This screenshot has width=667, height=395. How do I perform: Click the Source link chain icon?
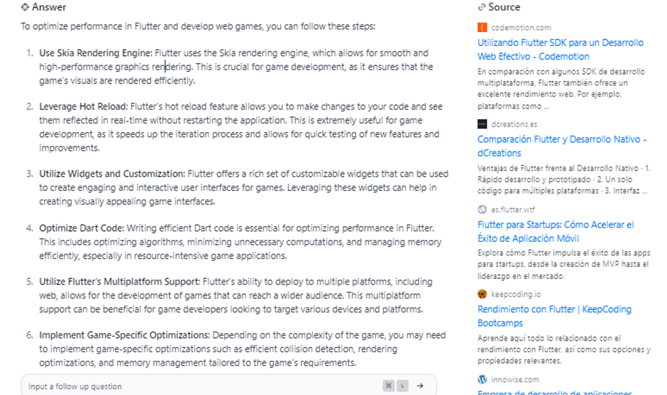pyautogui.click(x=481, y=7)
